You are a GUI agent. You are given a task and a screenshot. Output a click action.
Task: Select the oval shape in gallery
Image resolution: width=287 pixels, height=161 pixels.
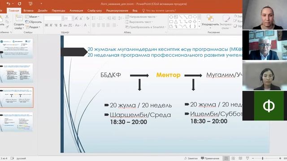[x=195, y=17]
